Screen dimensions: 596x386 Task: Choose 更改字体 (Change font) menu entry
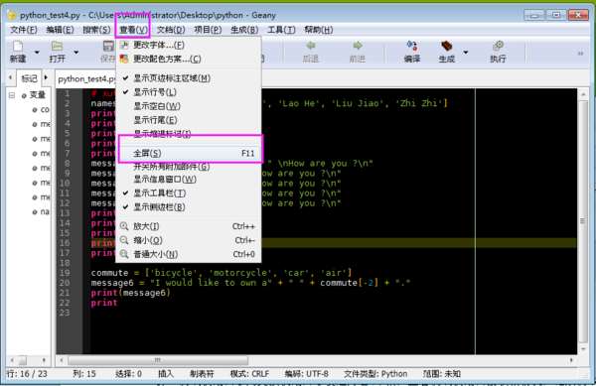(x=188, y=45)
